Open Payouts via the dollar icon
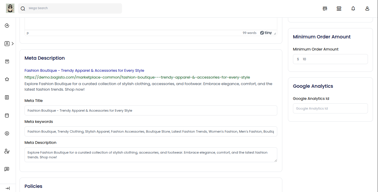378x192 pixels. [7, 133]
